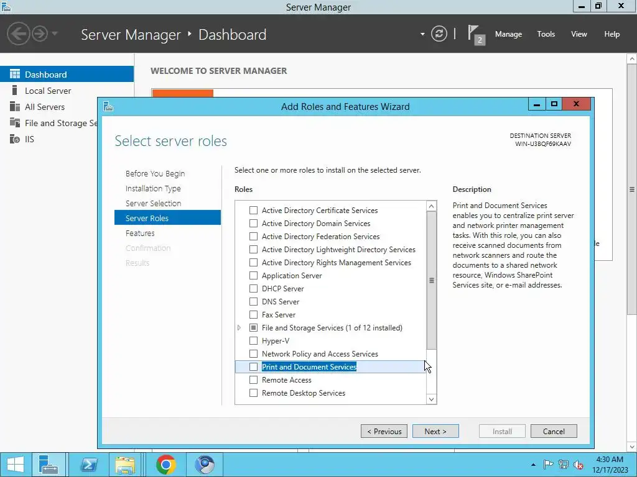Viewport: 637px width, 477px height.
Task: Open Server Manager from the taskbar
Action: (49, 465)
